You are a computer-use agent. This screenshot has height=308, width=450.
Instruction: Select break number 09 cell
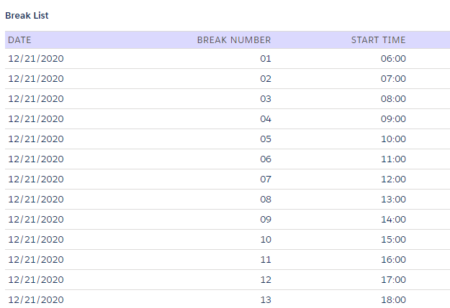point(266,220)
